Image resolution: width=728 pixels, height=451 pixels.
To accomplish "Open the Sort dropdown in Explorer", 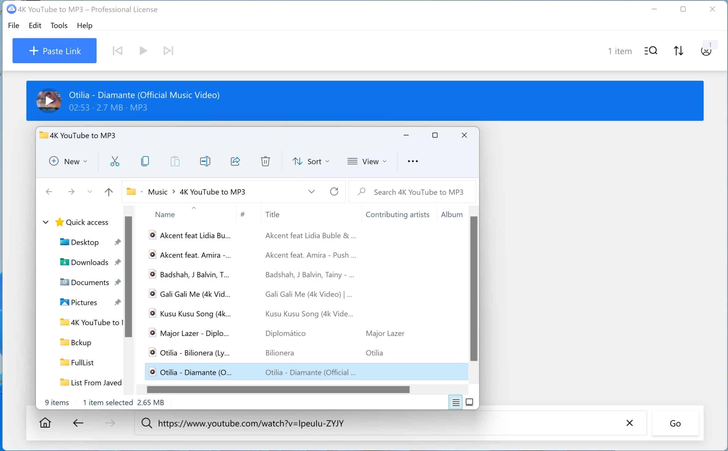I will (311, 161).
